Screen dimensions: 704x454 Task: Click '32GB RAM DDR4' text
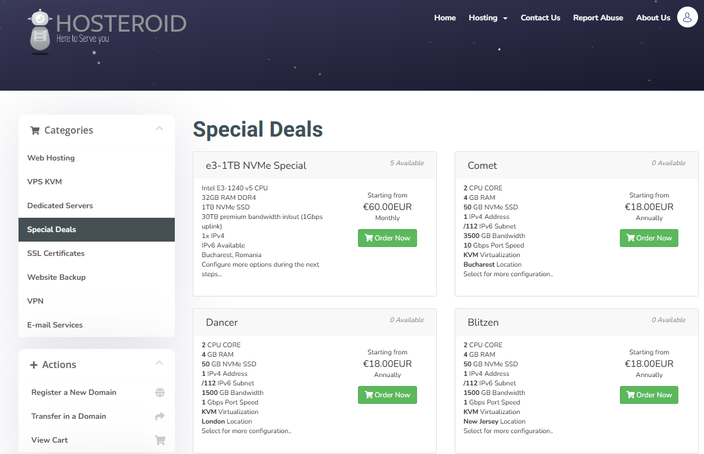click(x=229, y=197)
